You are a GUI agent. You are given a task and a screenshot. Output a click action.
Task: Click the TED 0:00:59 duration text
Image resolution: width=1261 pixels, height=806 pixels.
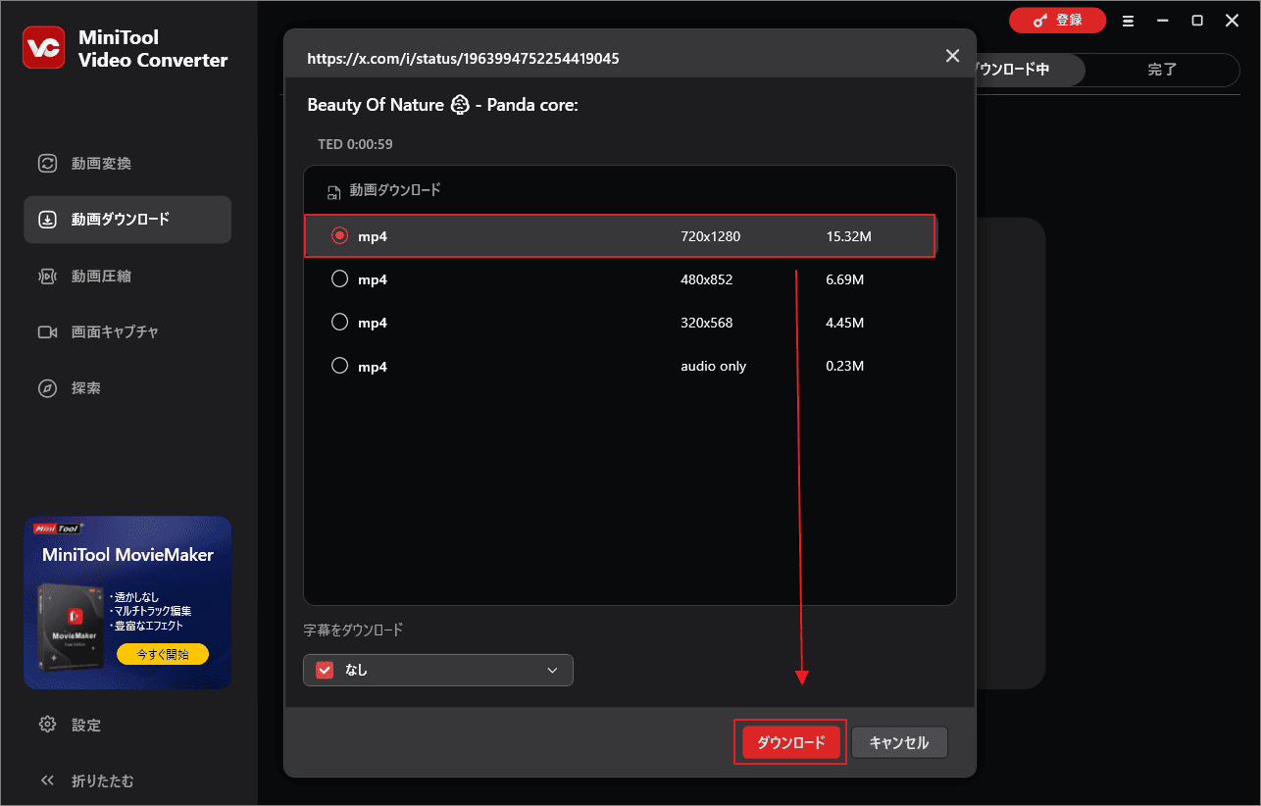(355, 144)
